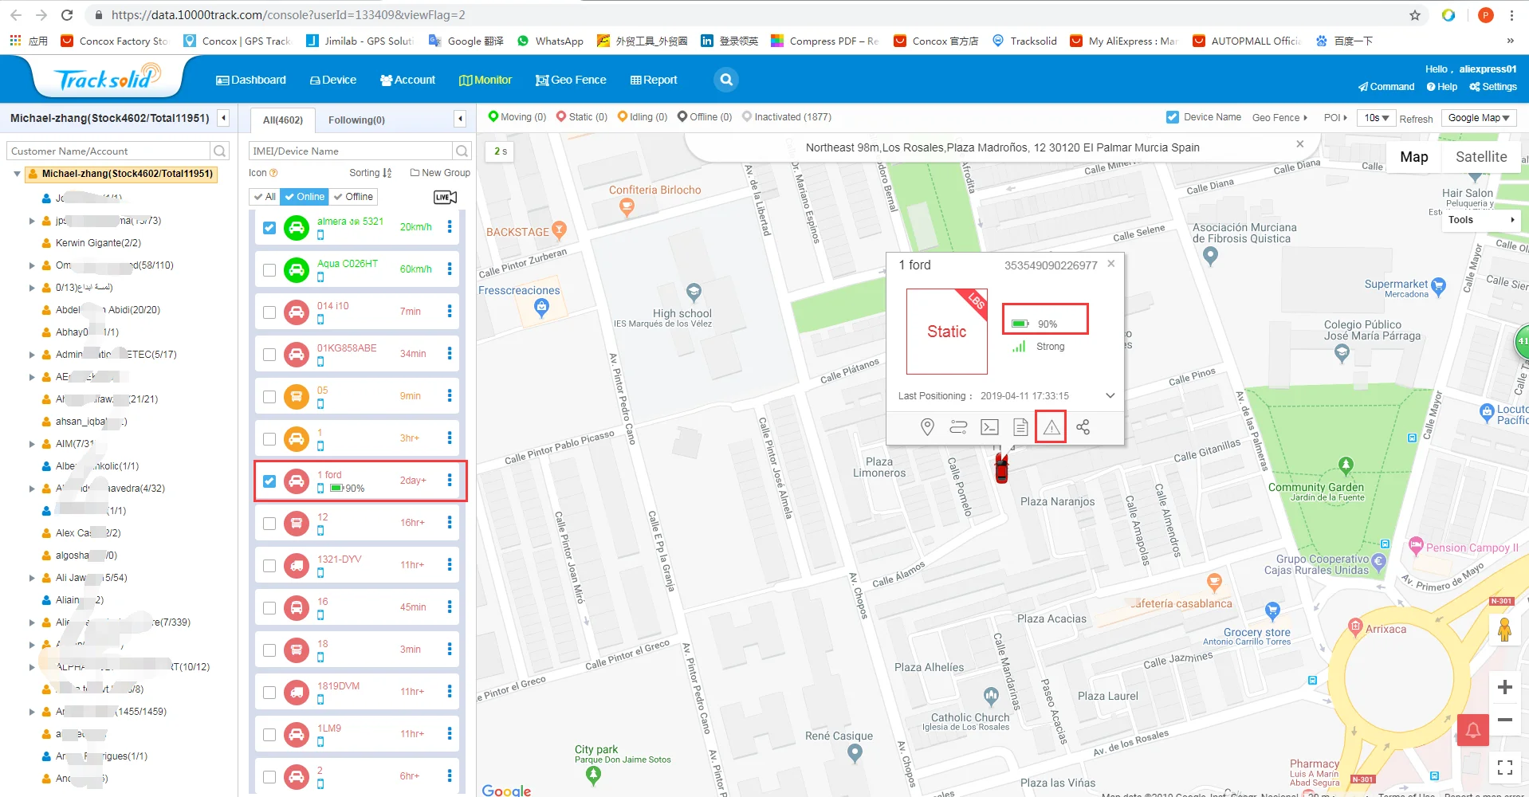Open the Geo Fence menu in header

[x=571, y=80]
